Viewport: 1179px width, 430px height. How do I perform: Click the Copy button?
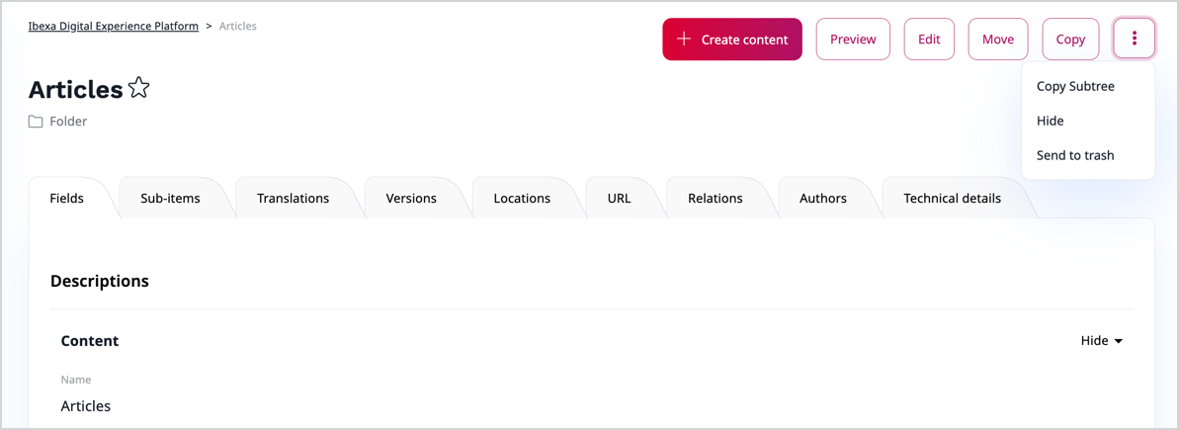pos(1070,40)
